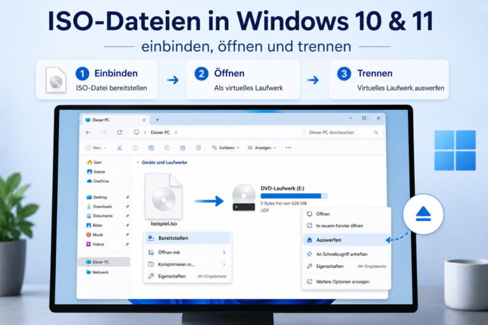Viewport: 488px width, 325px height.
Task: Click the Delete trash can icon
Action: 198,148
